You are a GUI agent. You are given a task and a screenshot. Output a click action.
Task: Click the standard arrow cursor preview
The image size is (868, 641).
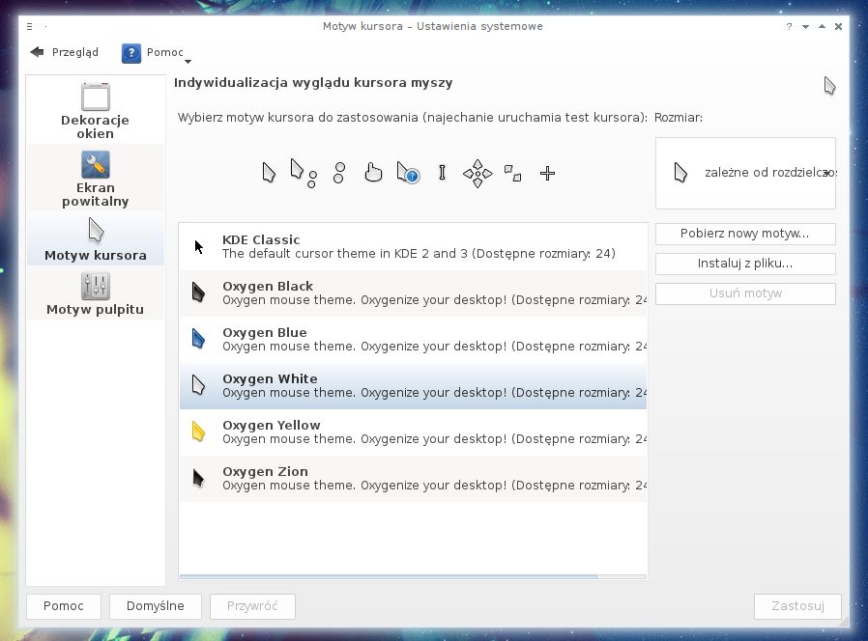pos(269,173)
